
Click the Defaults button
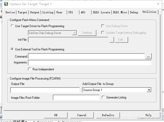coord(108,115)
